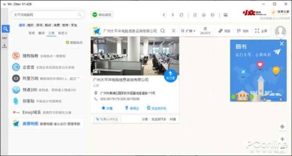292x156 pixels.
Task: Open the Emoji域名 site entry
Action: (x=47, y=112)
